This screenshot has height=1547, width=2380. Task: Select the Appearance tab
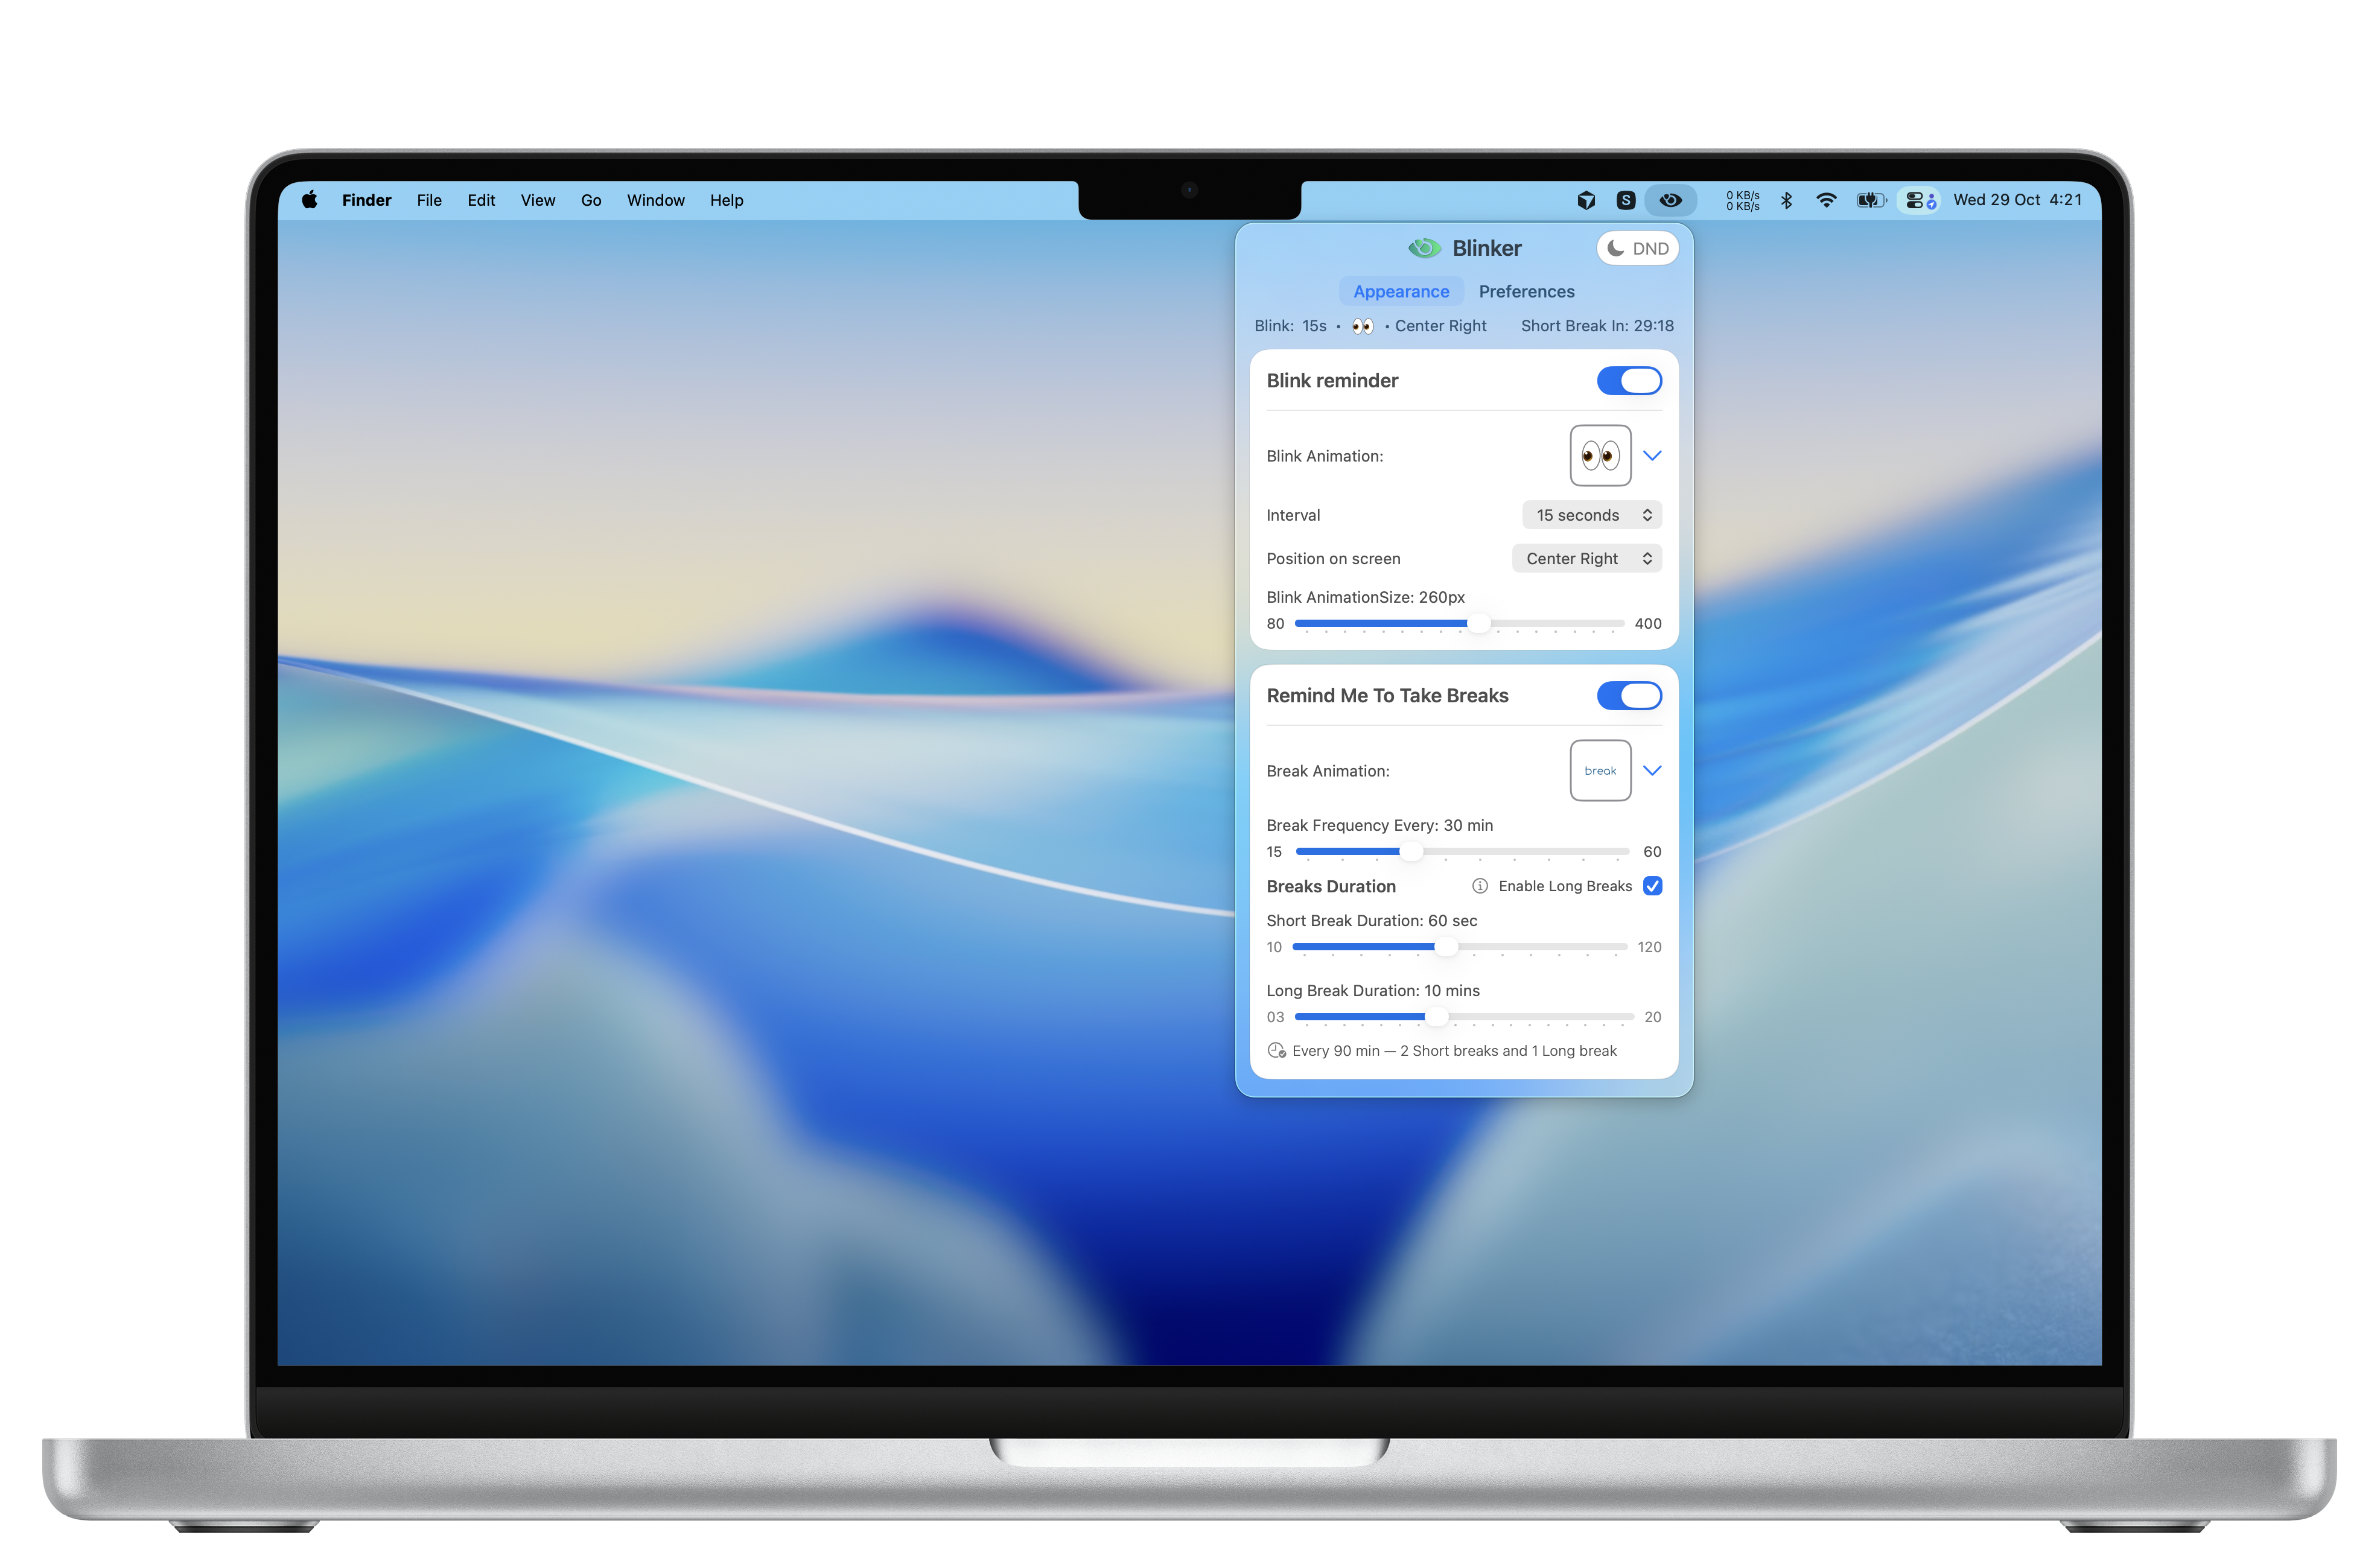tap(1401, 291)
